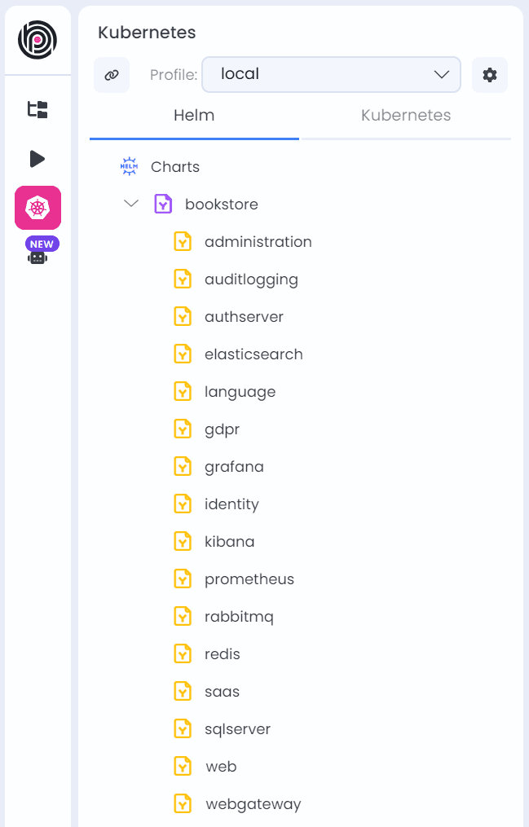The width and height of the screenshot is (529, 827).
Task: Collapse the bookstore chart using its chevron
Action: tap(131, 204)
